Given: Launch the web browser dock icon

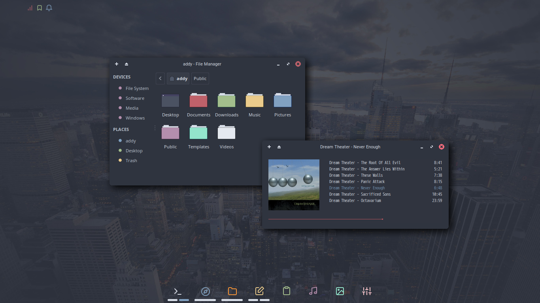Looking at the screenshot, I should 205,291.
